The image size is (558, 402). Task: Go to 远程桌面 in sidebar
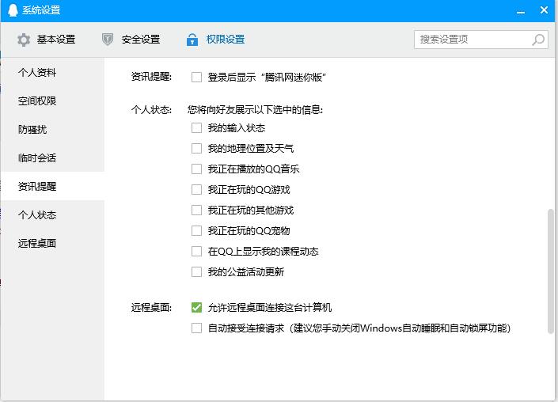click(37, 244)
